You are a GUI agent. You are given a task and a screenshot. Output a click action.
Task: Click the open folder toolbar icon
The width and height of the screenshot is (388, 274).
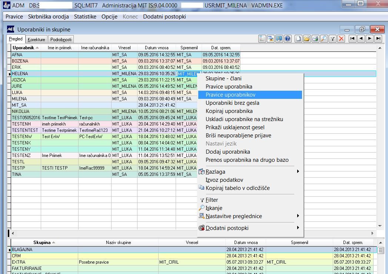click(306, 39)
